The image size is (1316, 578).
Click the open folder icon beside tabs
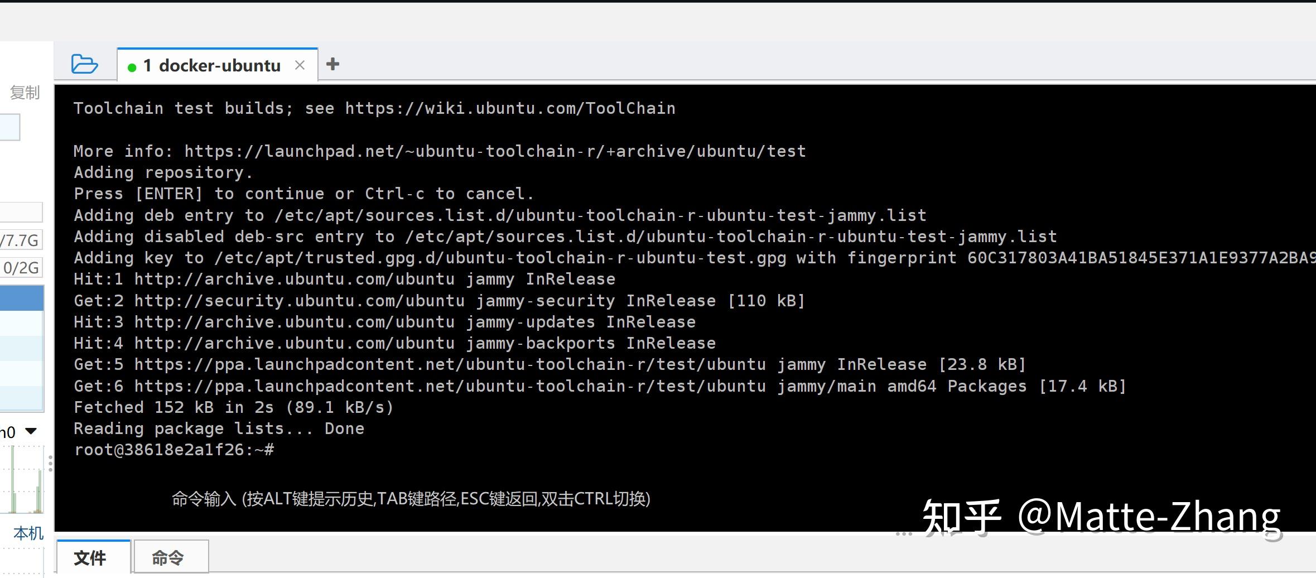(x=84, y=64)
